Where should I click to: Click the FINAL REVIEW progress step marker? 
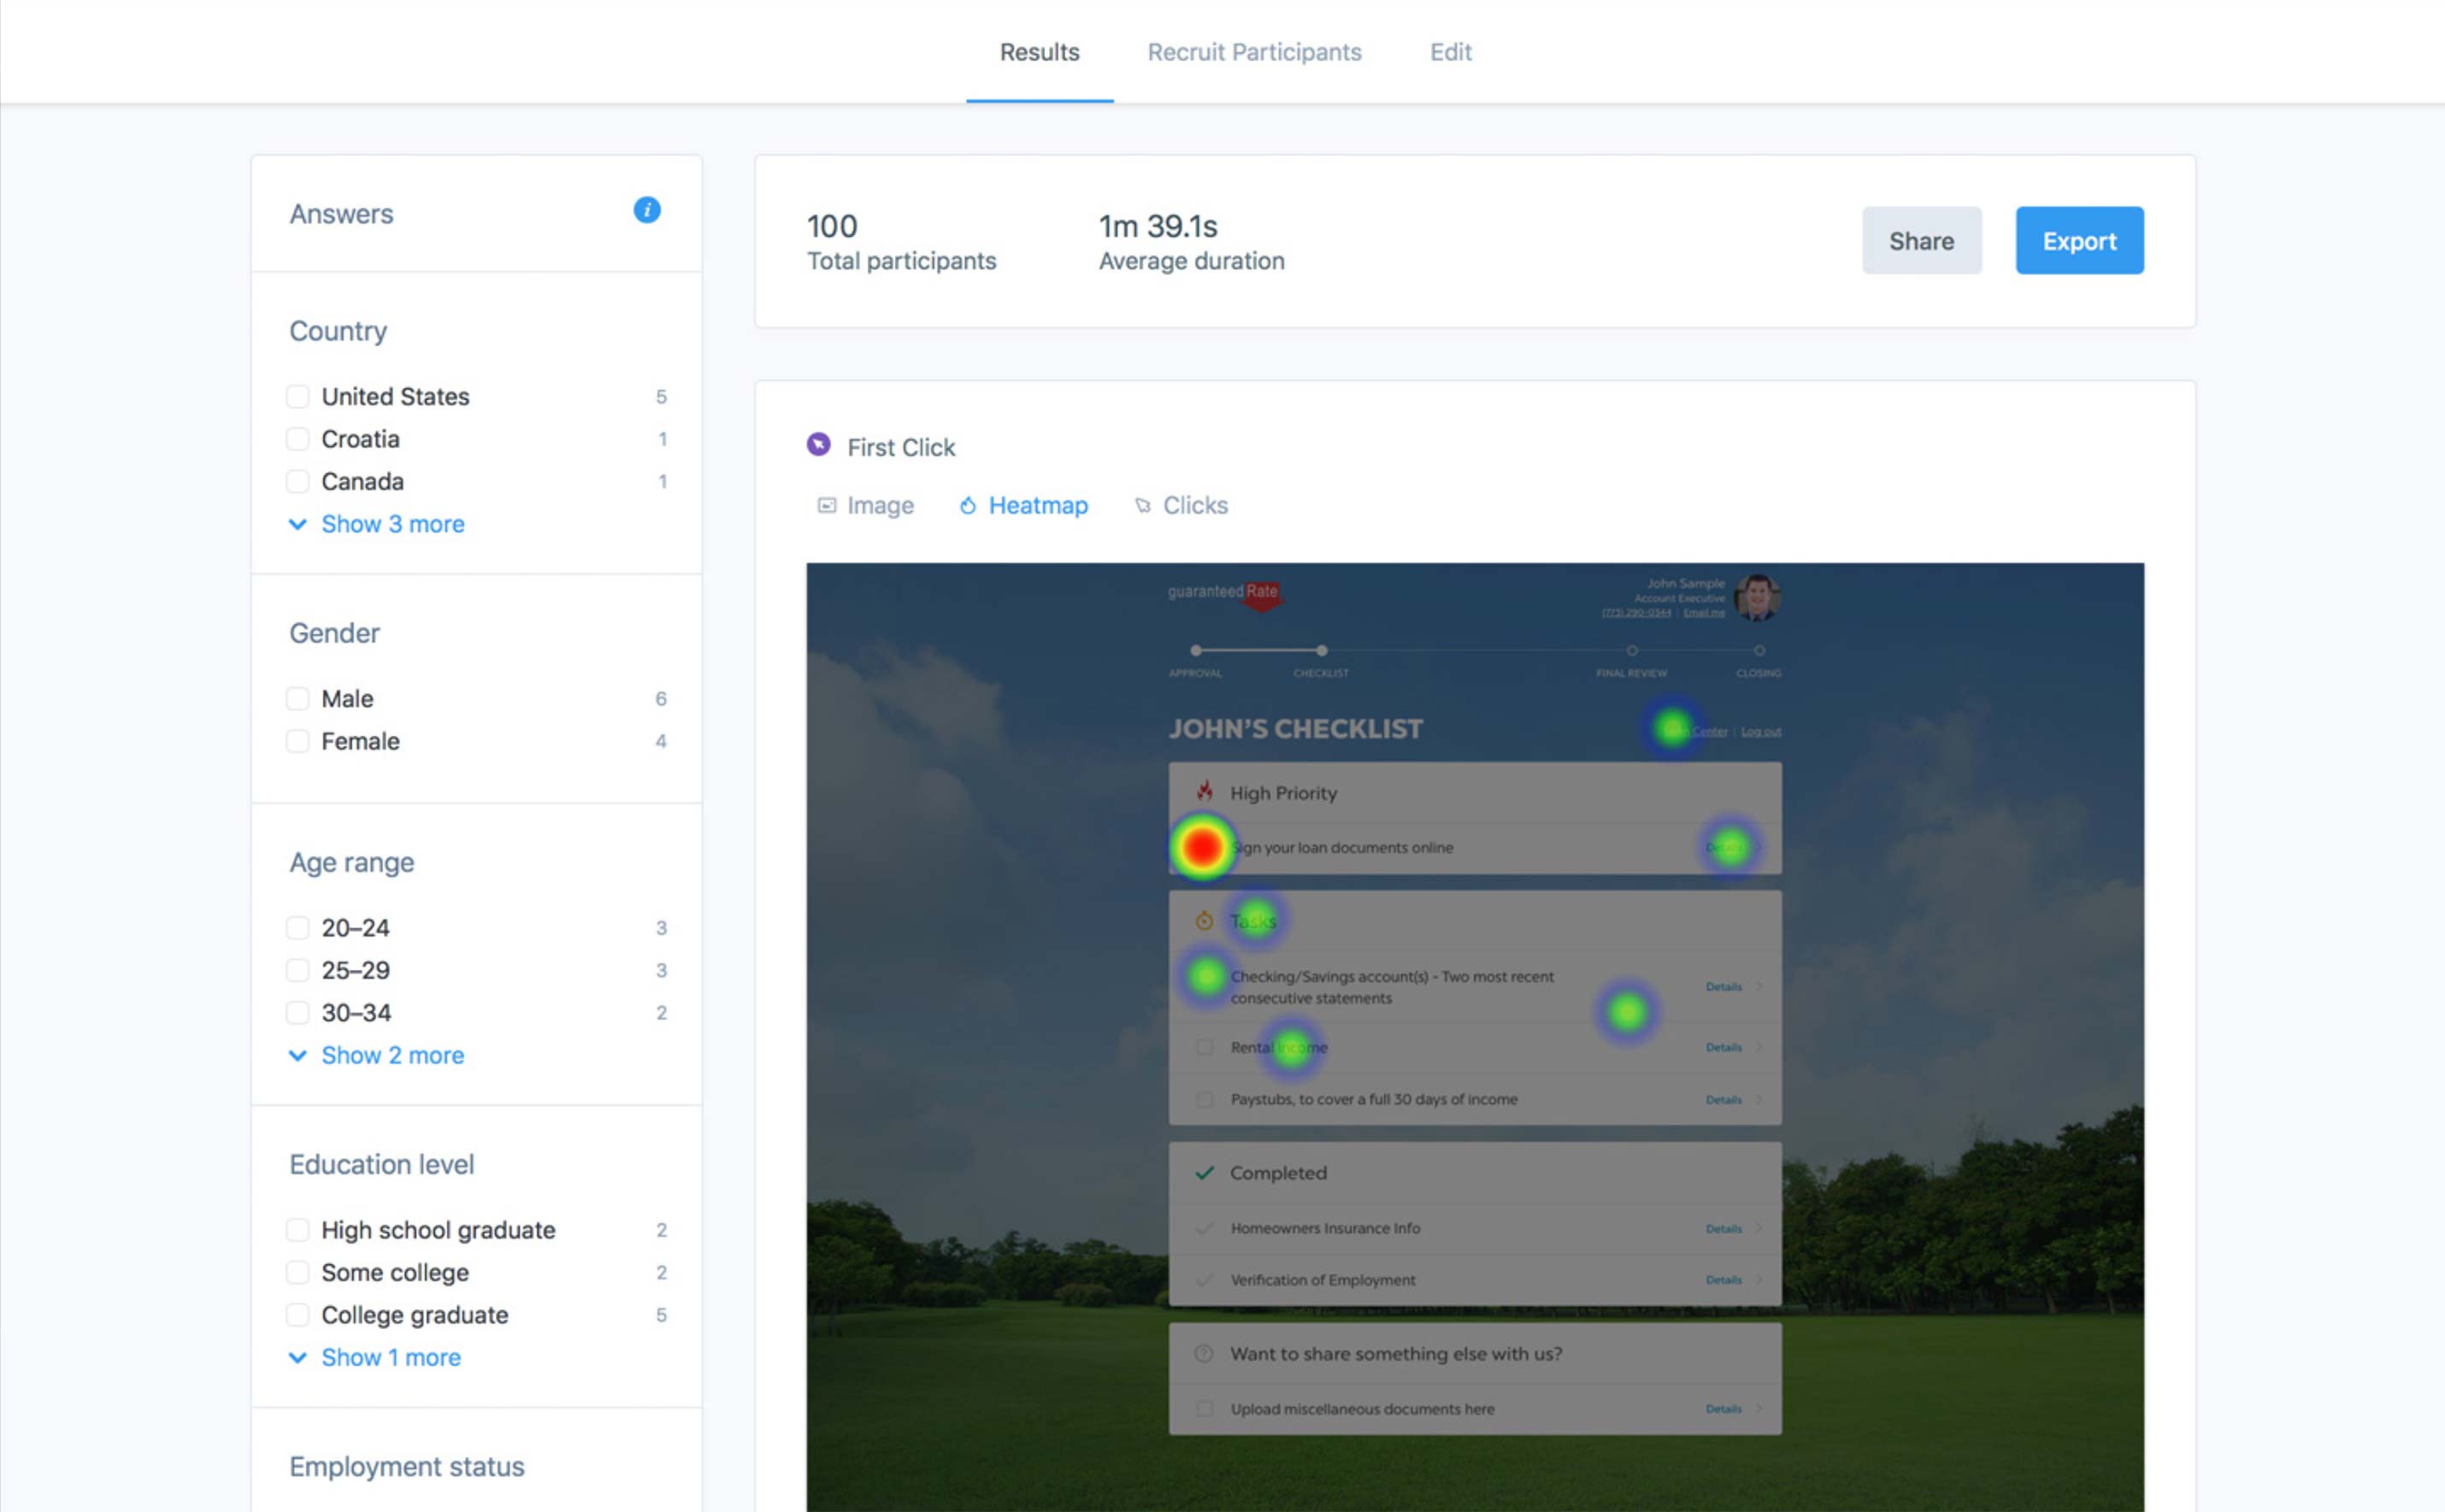[x=1631, y=651]
